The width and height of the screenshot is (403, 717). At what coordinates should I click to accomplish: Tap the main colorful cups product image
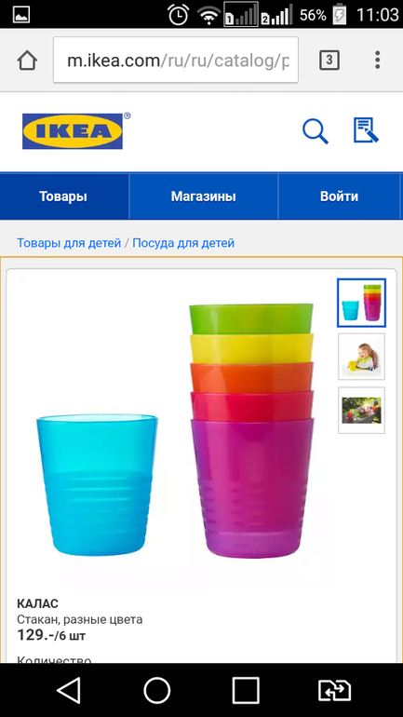point(176,430)
